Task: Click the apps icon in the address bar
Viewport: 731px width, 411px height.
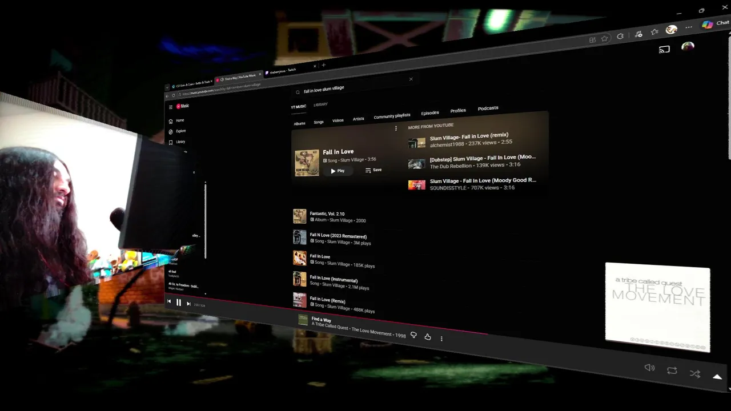Action: point(592,40)
